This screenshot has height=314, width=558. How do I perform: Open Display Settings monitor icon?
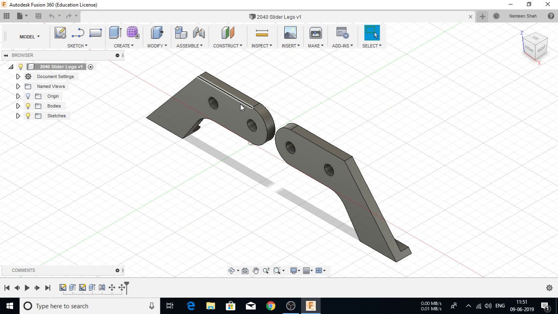pyautogui.click(x=293, y=271)
